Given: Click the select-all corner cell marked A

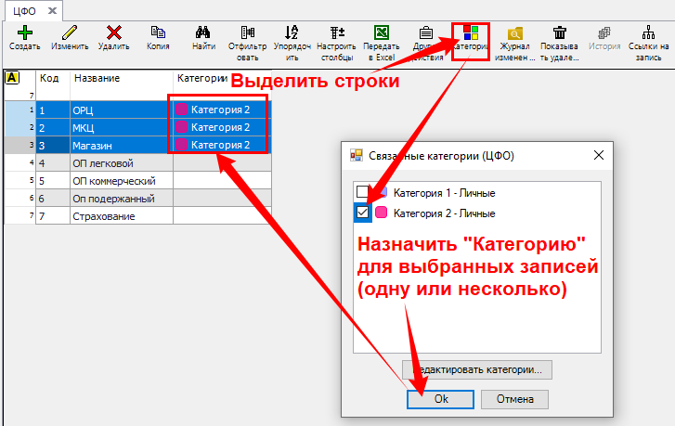Looking at the screenshot, I should pos(11,79).
